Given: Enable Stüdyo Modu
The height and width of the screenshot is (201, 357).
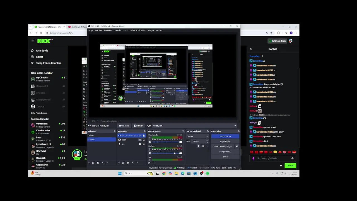Looking at the screenshot, I should [x=225, y=152].
